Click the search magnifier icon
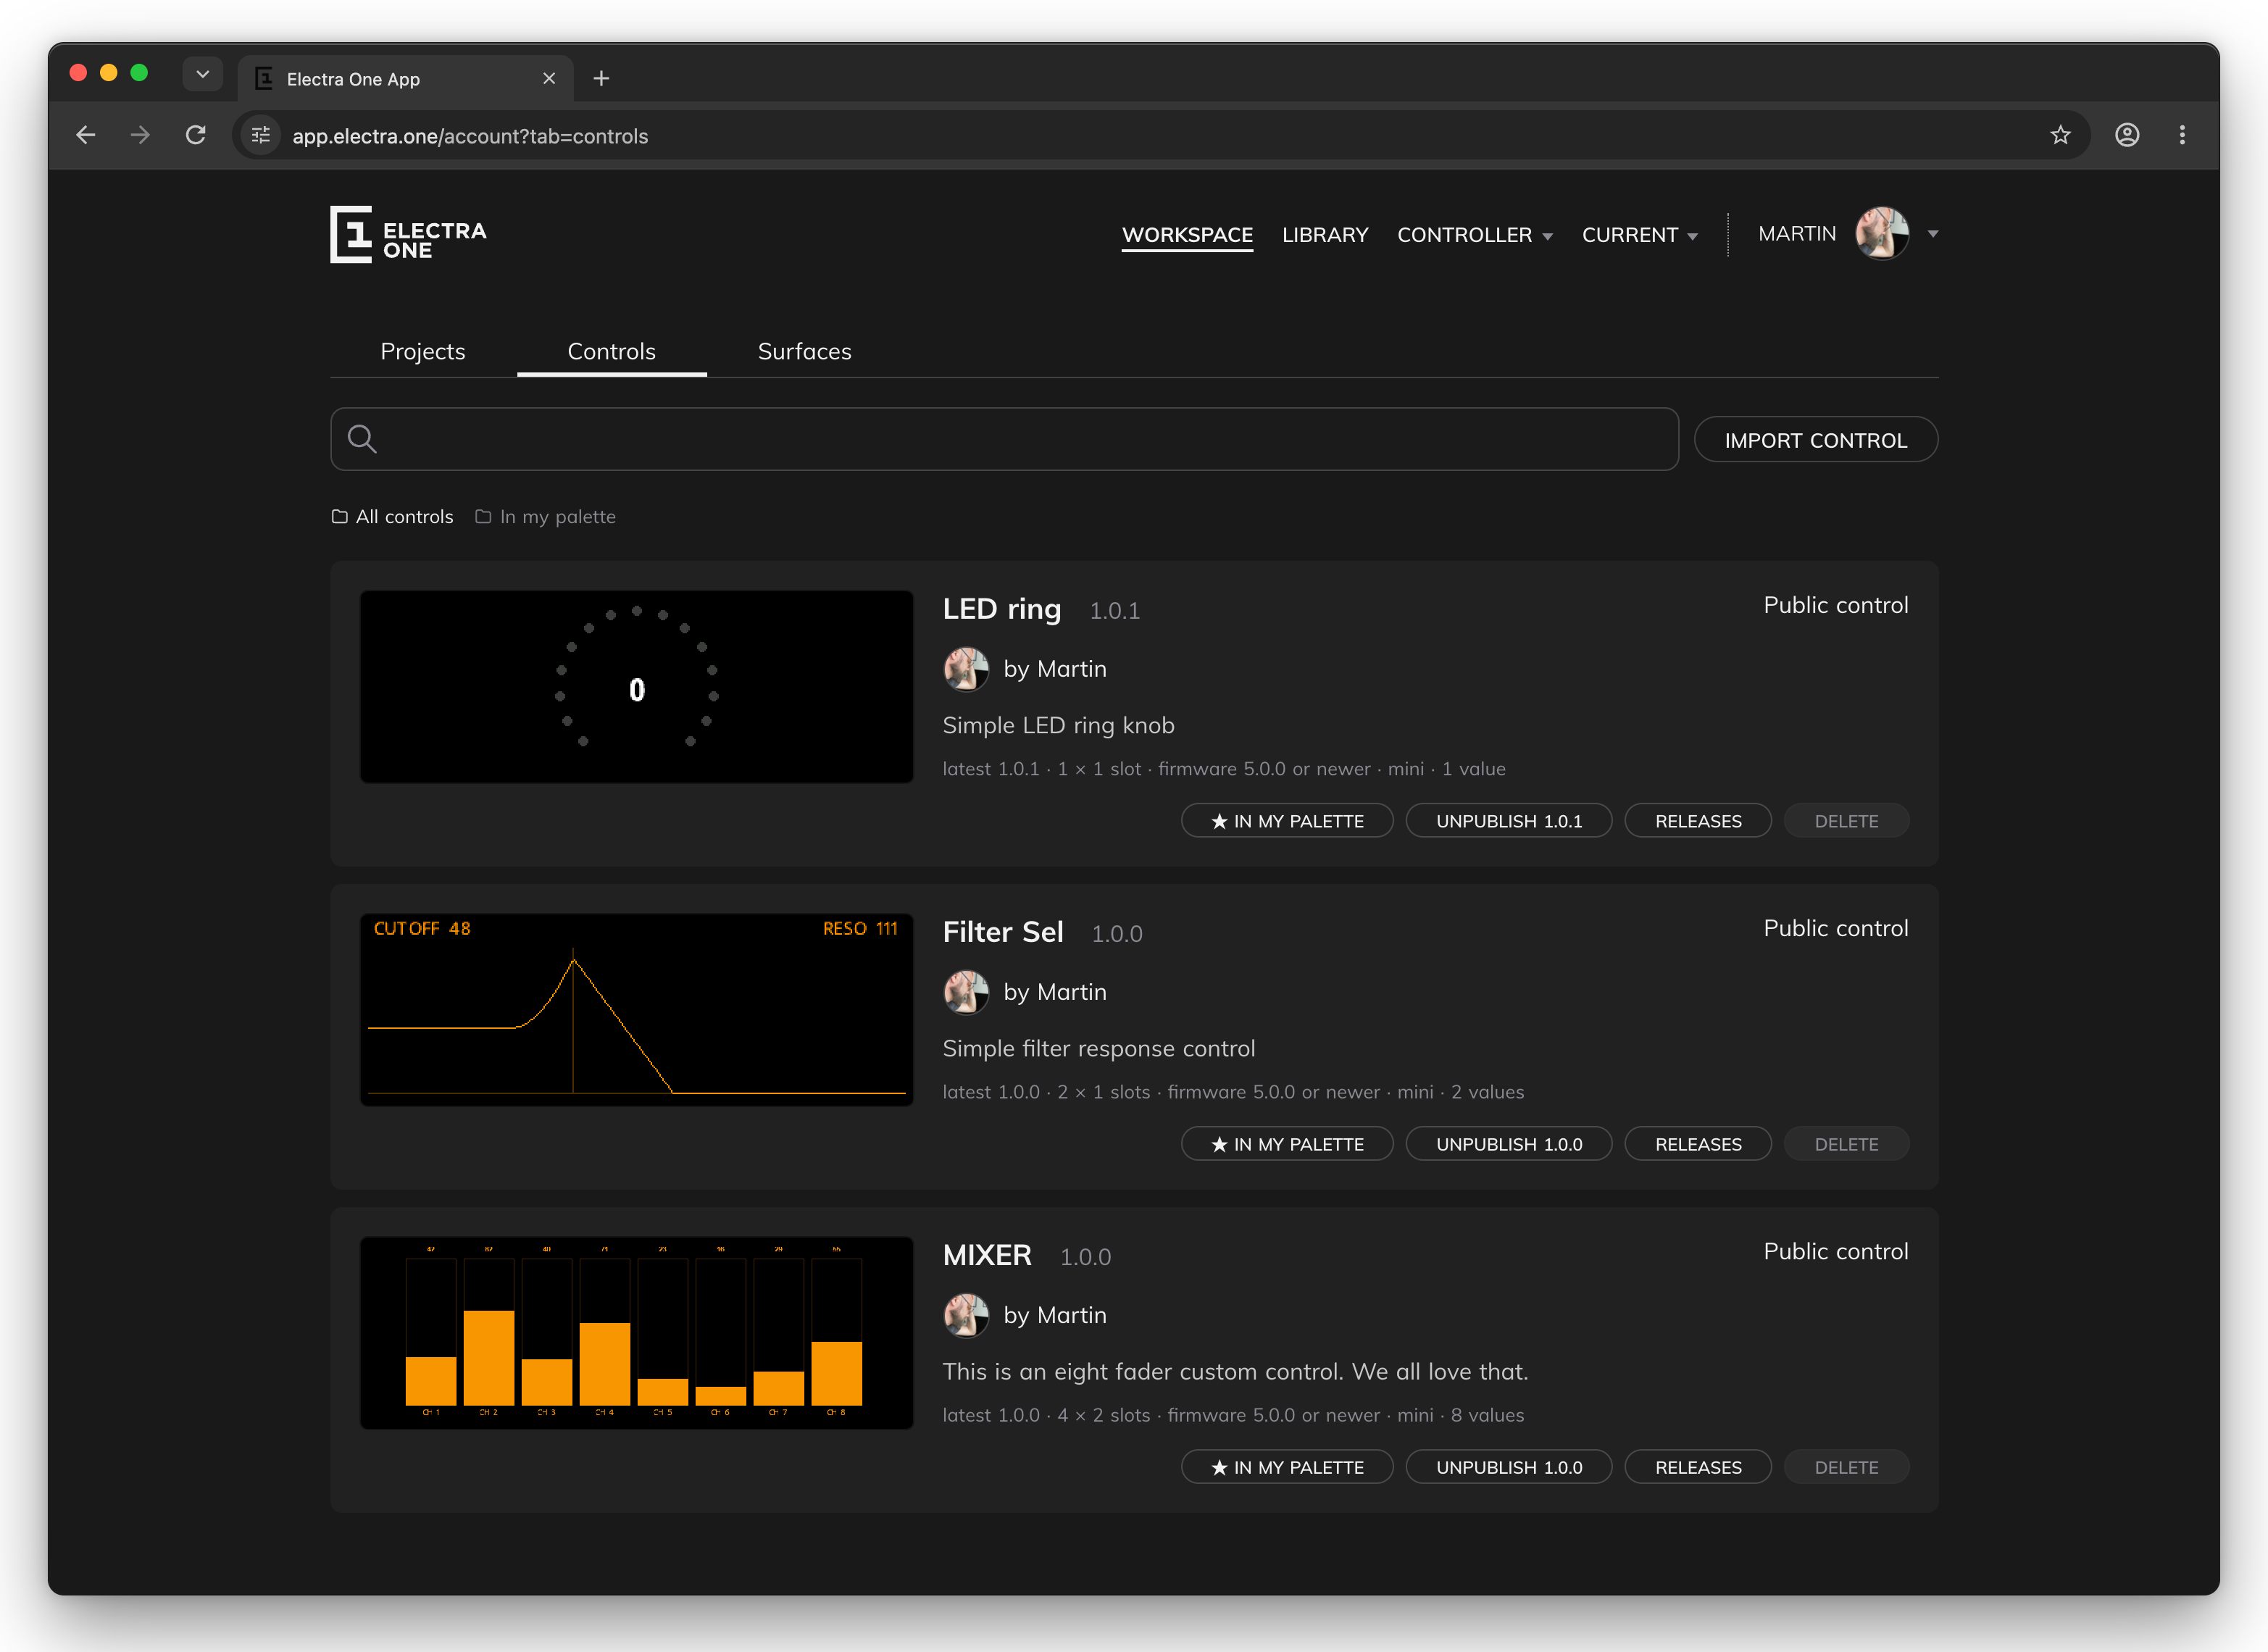2268x1652 pixels. click(x=362, y=439)
